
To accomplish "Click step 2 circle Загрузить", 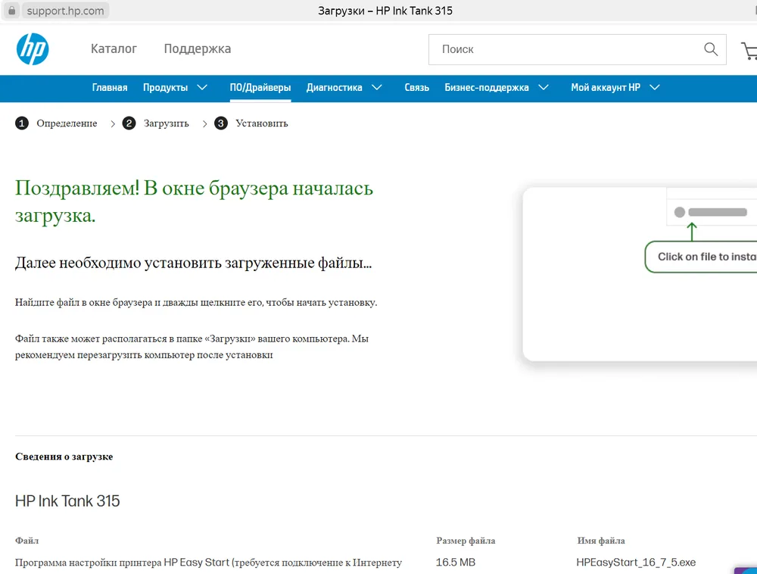I will [x=129, y=123].
